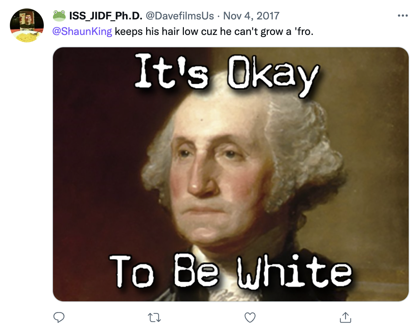The width and height of the screenshot is (420, 331).
Task: Click the "To Be White" caption on image
Action: pos(230,270)
